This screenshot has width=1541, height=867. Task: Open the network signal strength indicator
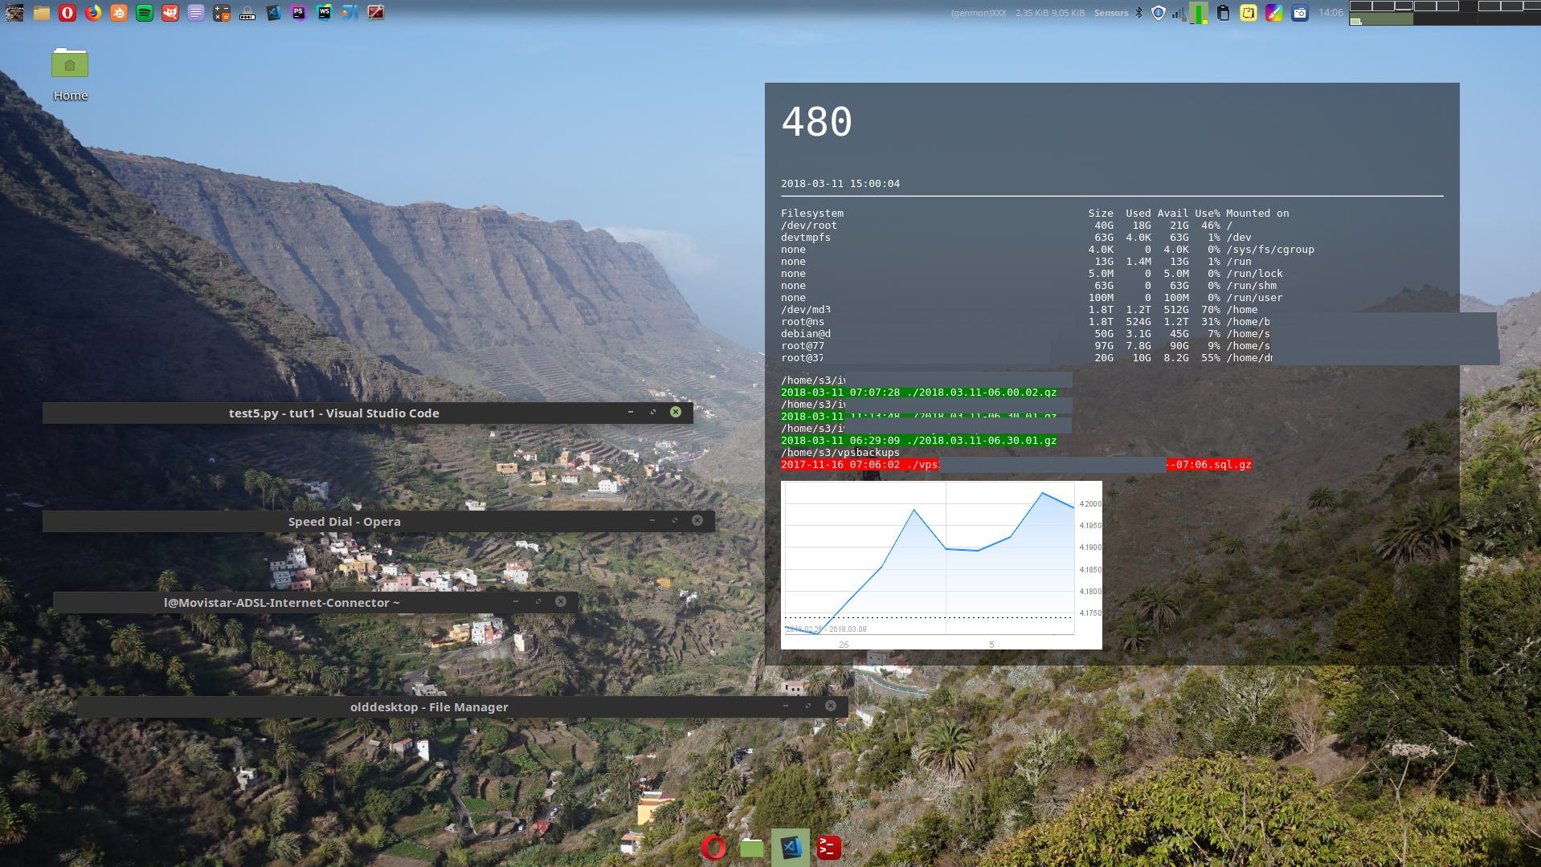coord(1177,13)
